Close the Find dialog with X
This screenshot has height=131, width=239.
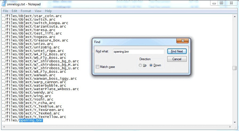[183, 41]
